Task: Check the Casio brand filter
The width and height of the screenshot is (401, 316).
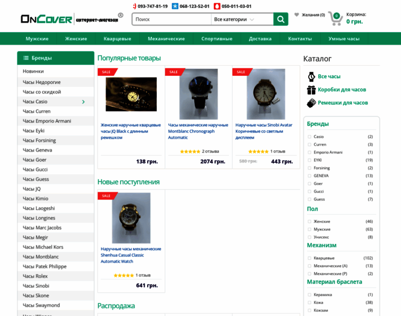Action: coord(309,137)
